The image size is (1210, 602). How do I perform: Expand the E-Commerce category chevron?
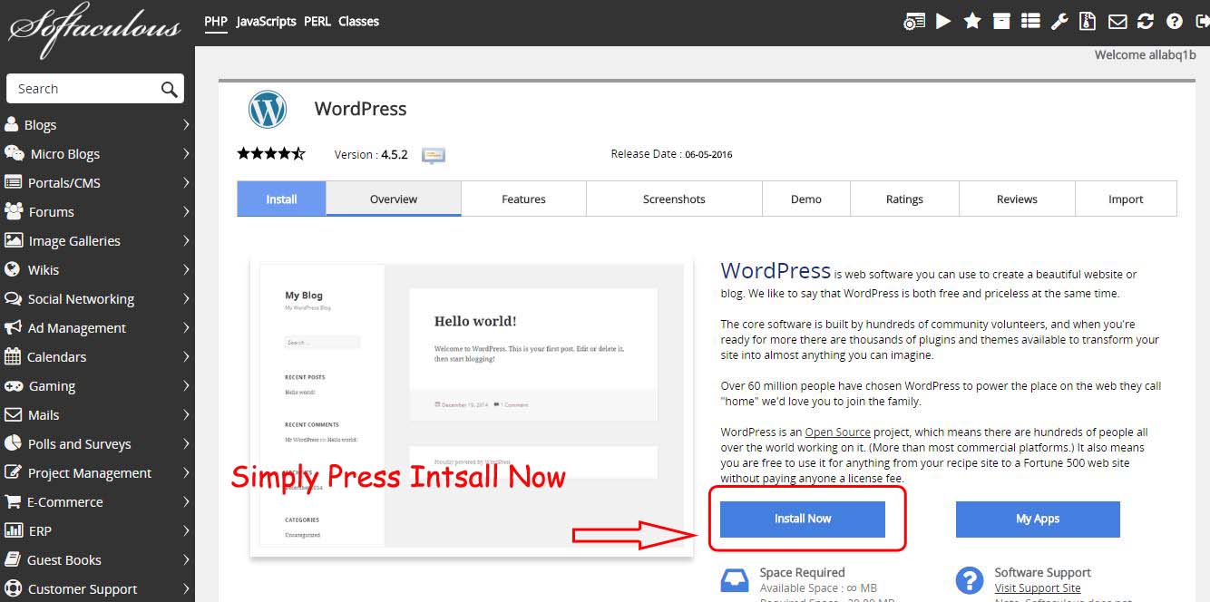[x=186, y=501]
